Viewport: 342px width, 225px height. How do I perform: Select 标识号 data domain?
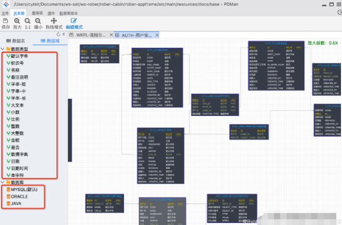pos(15,63)
